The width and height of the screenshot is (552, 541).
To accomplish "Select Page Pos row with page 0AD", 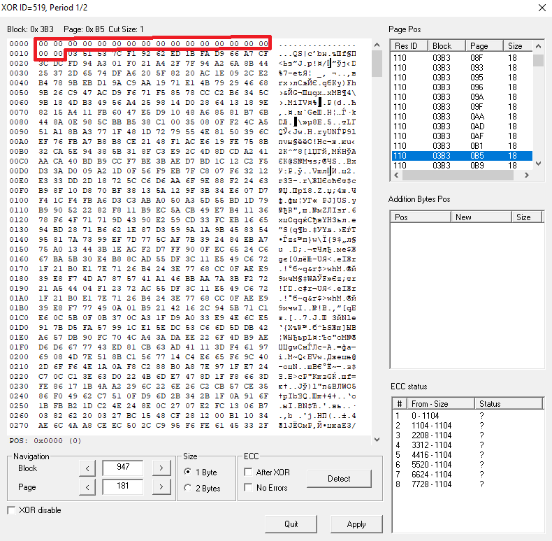I will click(462, 126).
